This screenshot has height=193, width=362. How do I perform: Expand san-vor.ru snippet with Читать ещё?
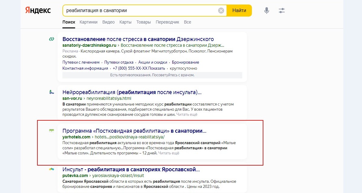(187, 115)
